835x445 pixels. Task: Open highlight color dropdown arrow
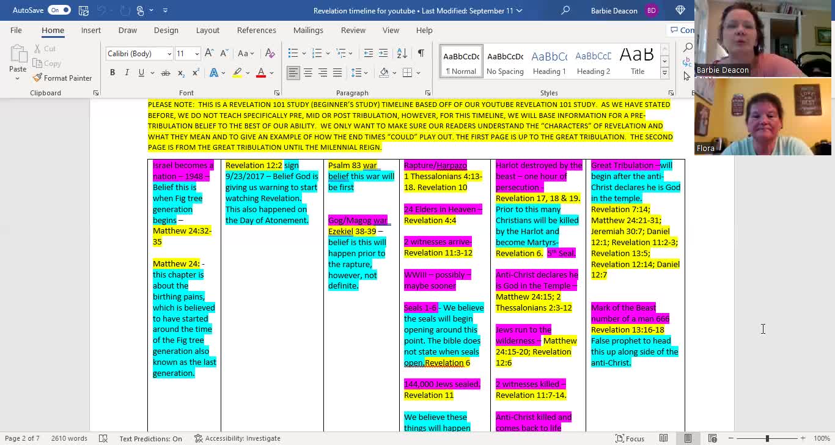pos(247,73)
